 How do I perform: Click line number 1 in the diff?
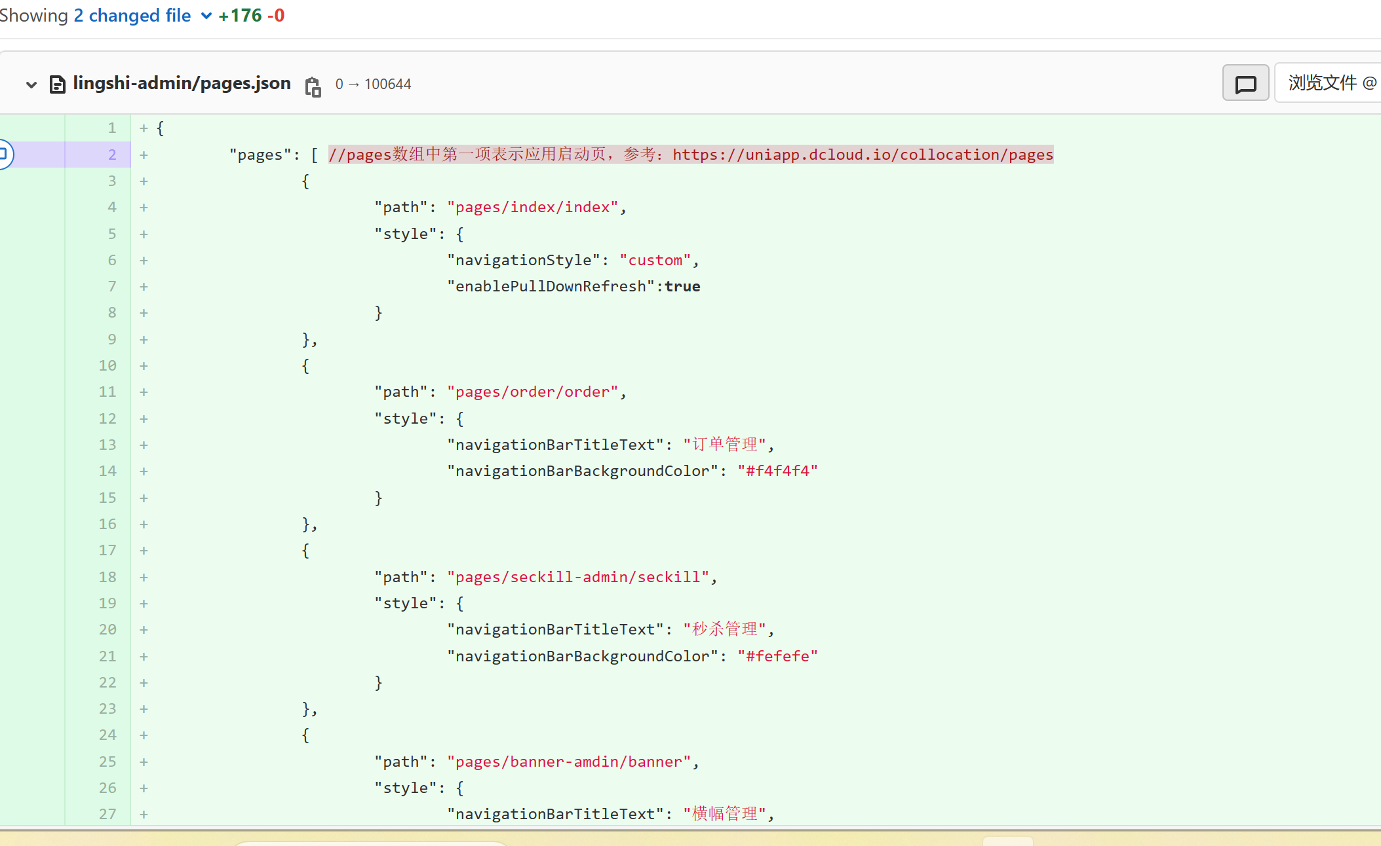coord(112,128)
